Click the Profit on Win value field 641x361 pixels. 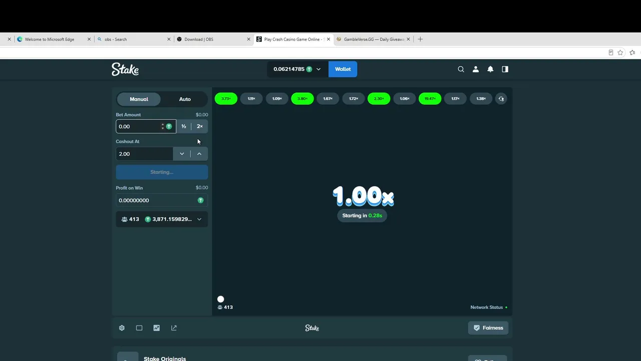pyautogui.click(x=162, y=200)
